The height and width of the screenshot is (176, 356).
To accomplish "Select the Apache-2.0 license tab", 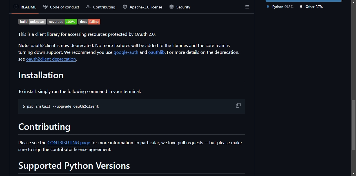I will point(142,7).
